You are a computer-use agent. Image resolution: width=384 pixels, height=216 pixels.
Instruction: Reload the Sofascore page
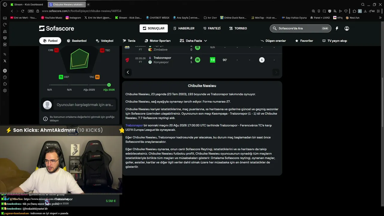click(22, 11)
